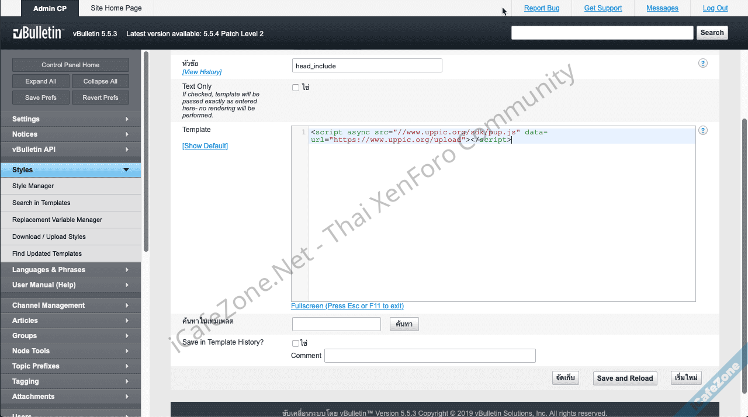Enable Save in Template History checkbox
Screen dimensions: 748x417
point(296,343)
